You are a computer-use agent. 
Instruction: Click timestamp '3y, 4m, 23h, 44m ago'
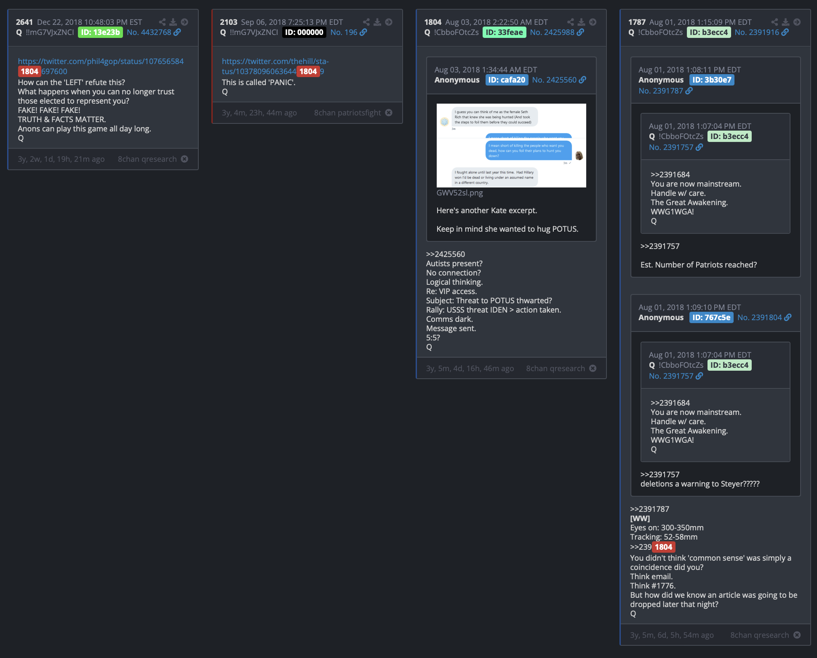tap(259, 112)
